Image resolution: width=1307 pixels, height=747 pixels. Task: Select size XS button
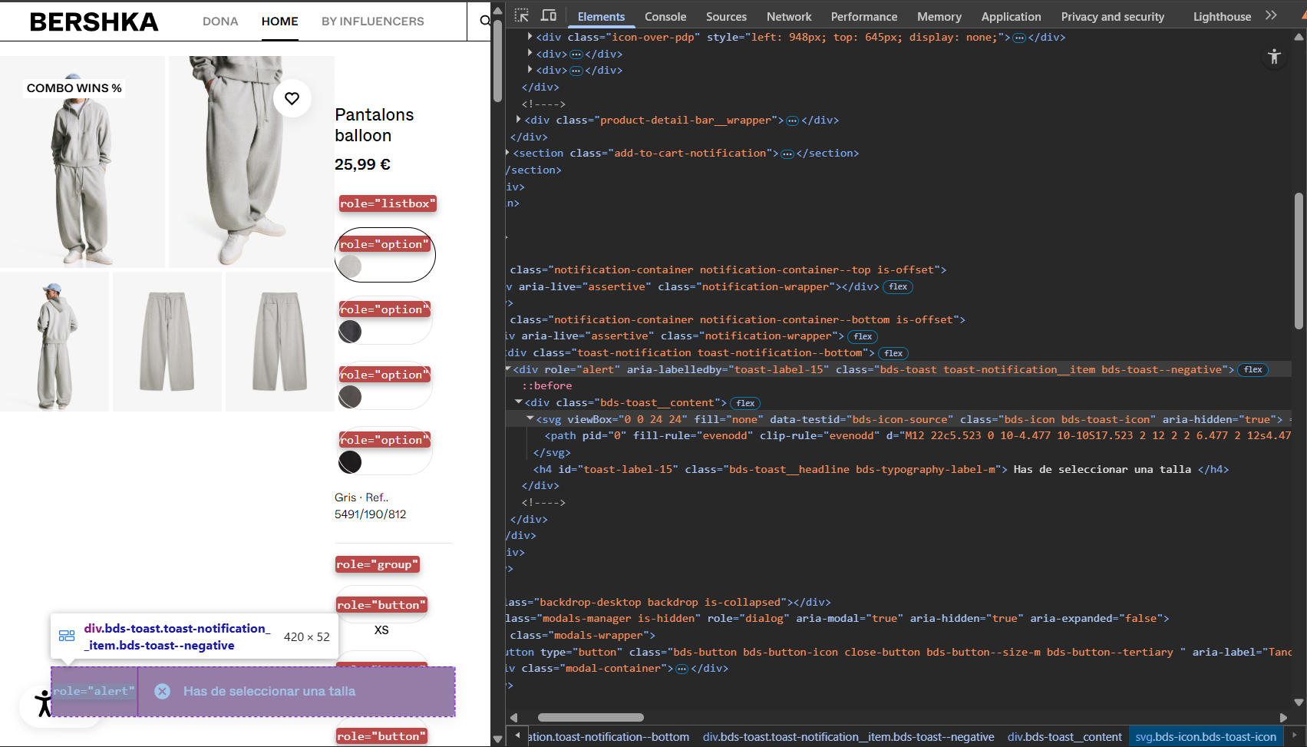(381, 630)
